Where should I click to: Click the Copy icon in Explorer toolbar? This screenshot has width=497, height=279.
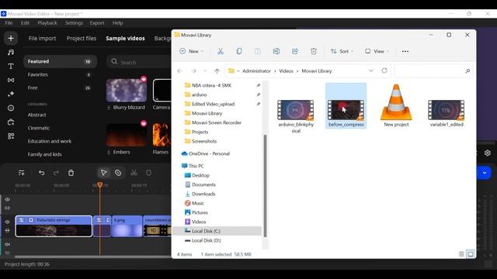coord(239,51)
